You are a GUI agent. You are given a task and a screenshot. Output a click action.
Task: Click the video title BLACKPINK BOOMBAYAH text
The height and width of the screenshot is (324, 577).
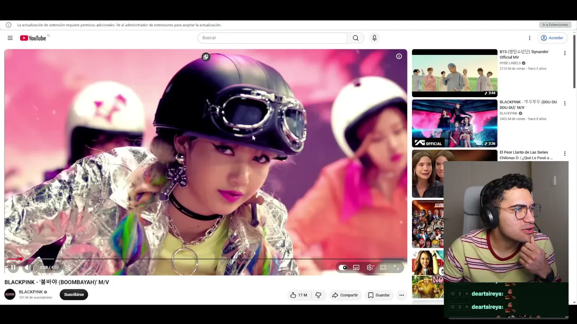point(57,282)
